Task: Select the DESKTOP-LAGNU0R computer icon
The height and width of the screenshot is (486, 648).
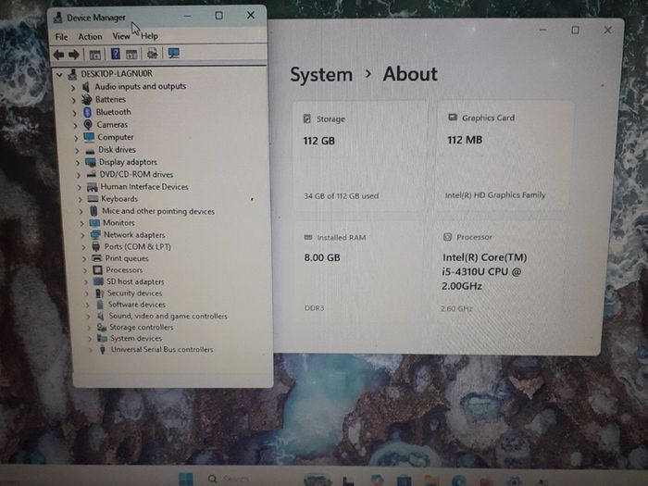Action: (x=73, y=74)
